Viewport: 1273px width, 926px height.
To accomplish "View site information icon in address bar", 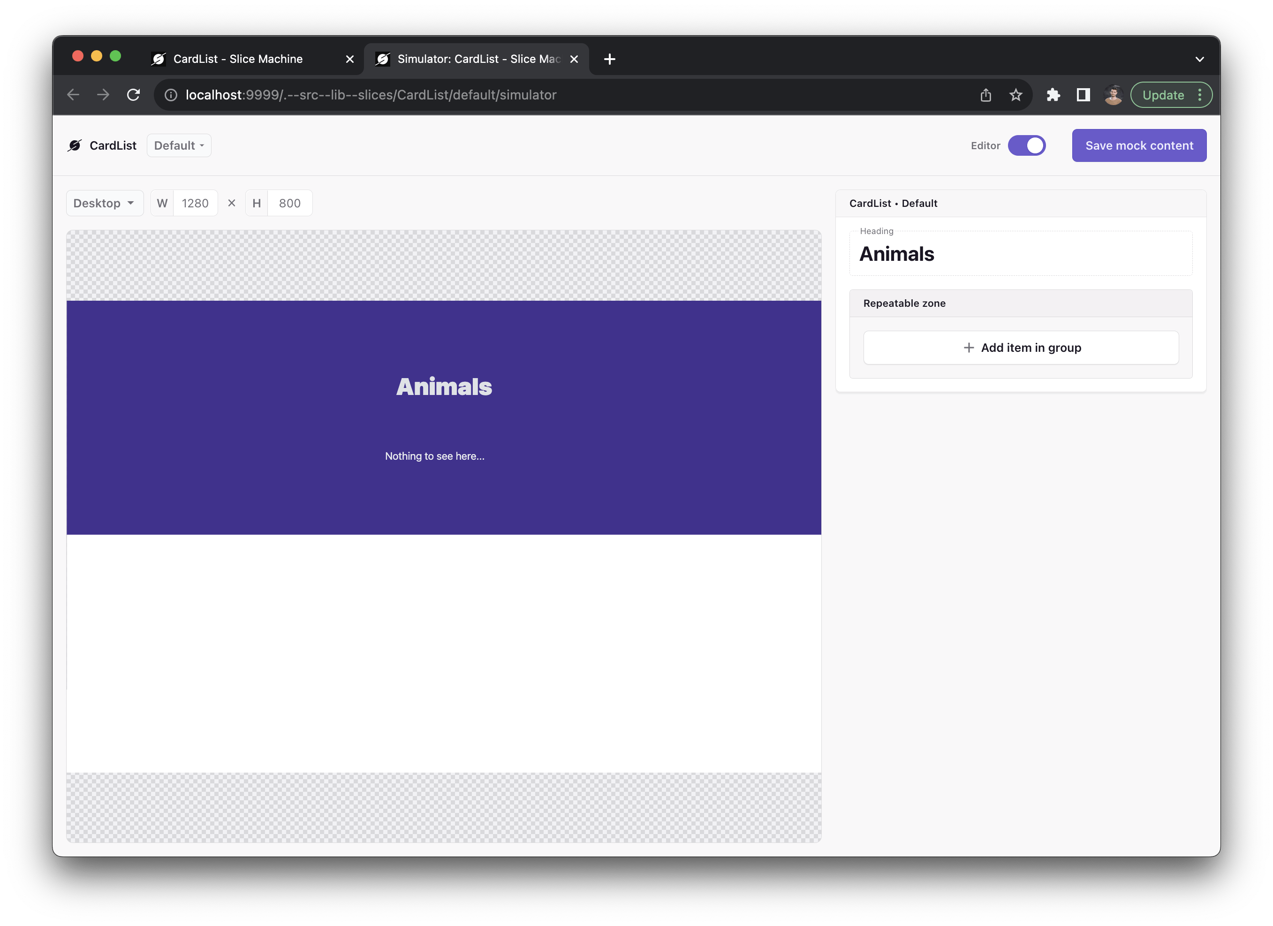I will (171, 95).
